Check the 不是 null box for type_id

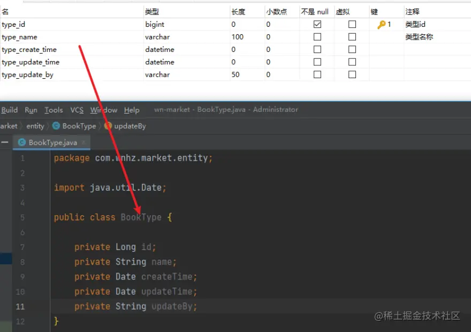[317, 24]
